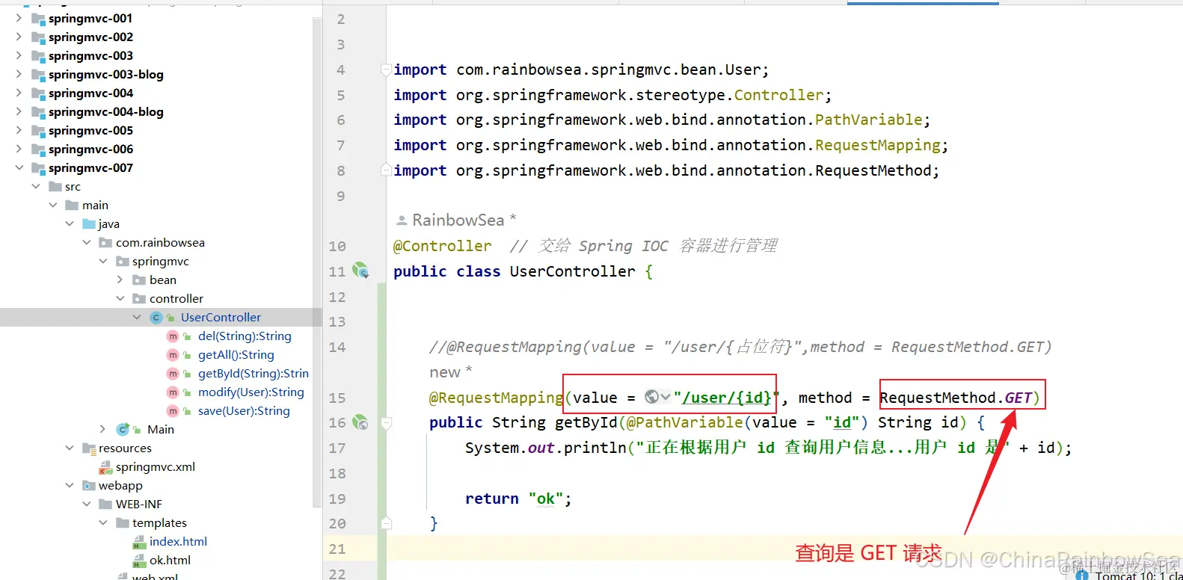Click the RainbowSea author inlay icon
This screenshot has width=1183, height=580.
click(402, 220)
